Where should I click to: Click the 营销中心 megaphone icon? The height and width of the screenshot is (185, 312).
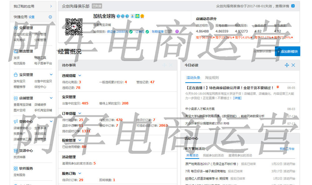(x=16, y=122)
